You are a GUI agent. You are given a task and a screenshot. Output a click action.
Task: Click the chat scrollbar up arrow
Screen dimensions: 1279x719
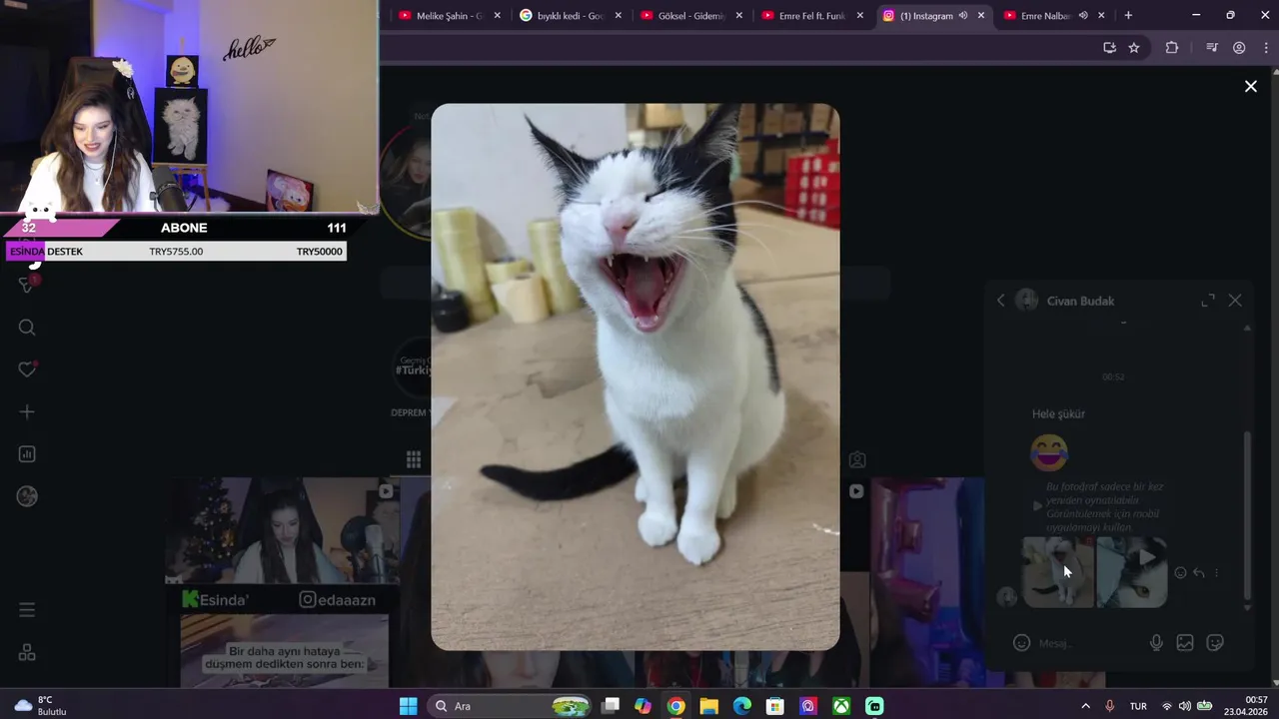click(x=1246, y=328)
